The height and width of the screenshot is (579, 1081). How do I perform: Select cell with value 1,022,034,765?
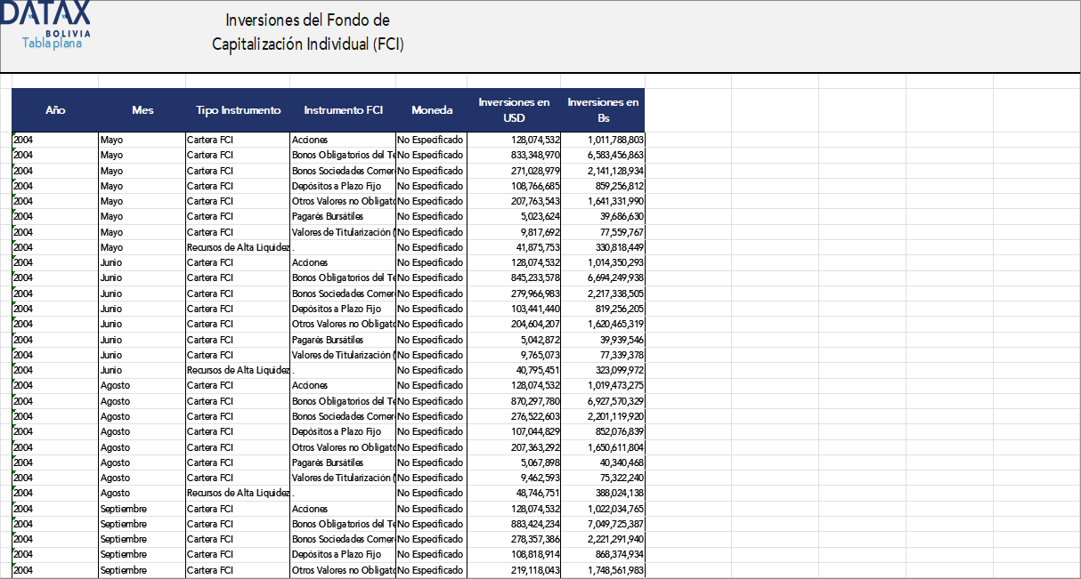point(604,509)
